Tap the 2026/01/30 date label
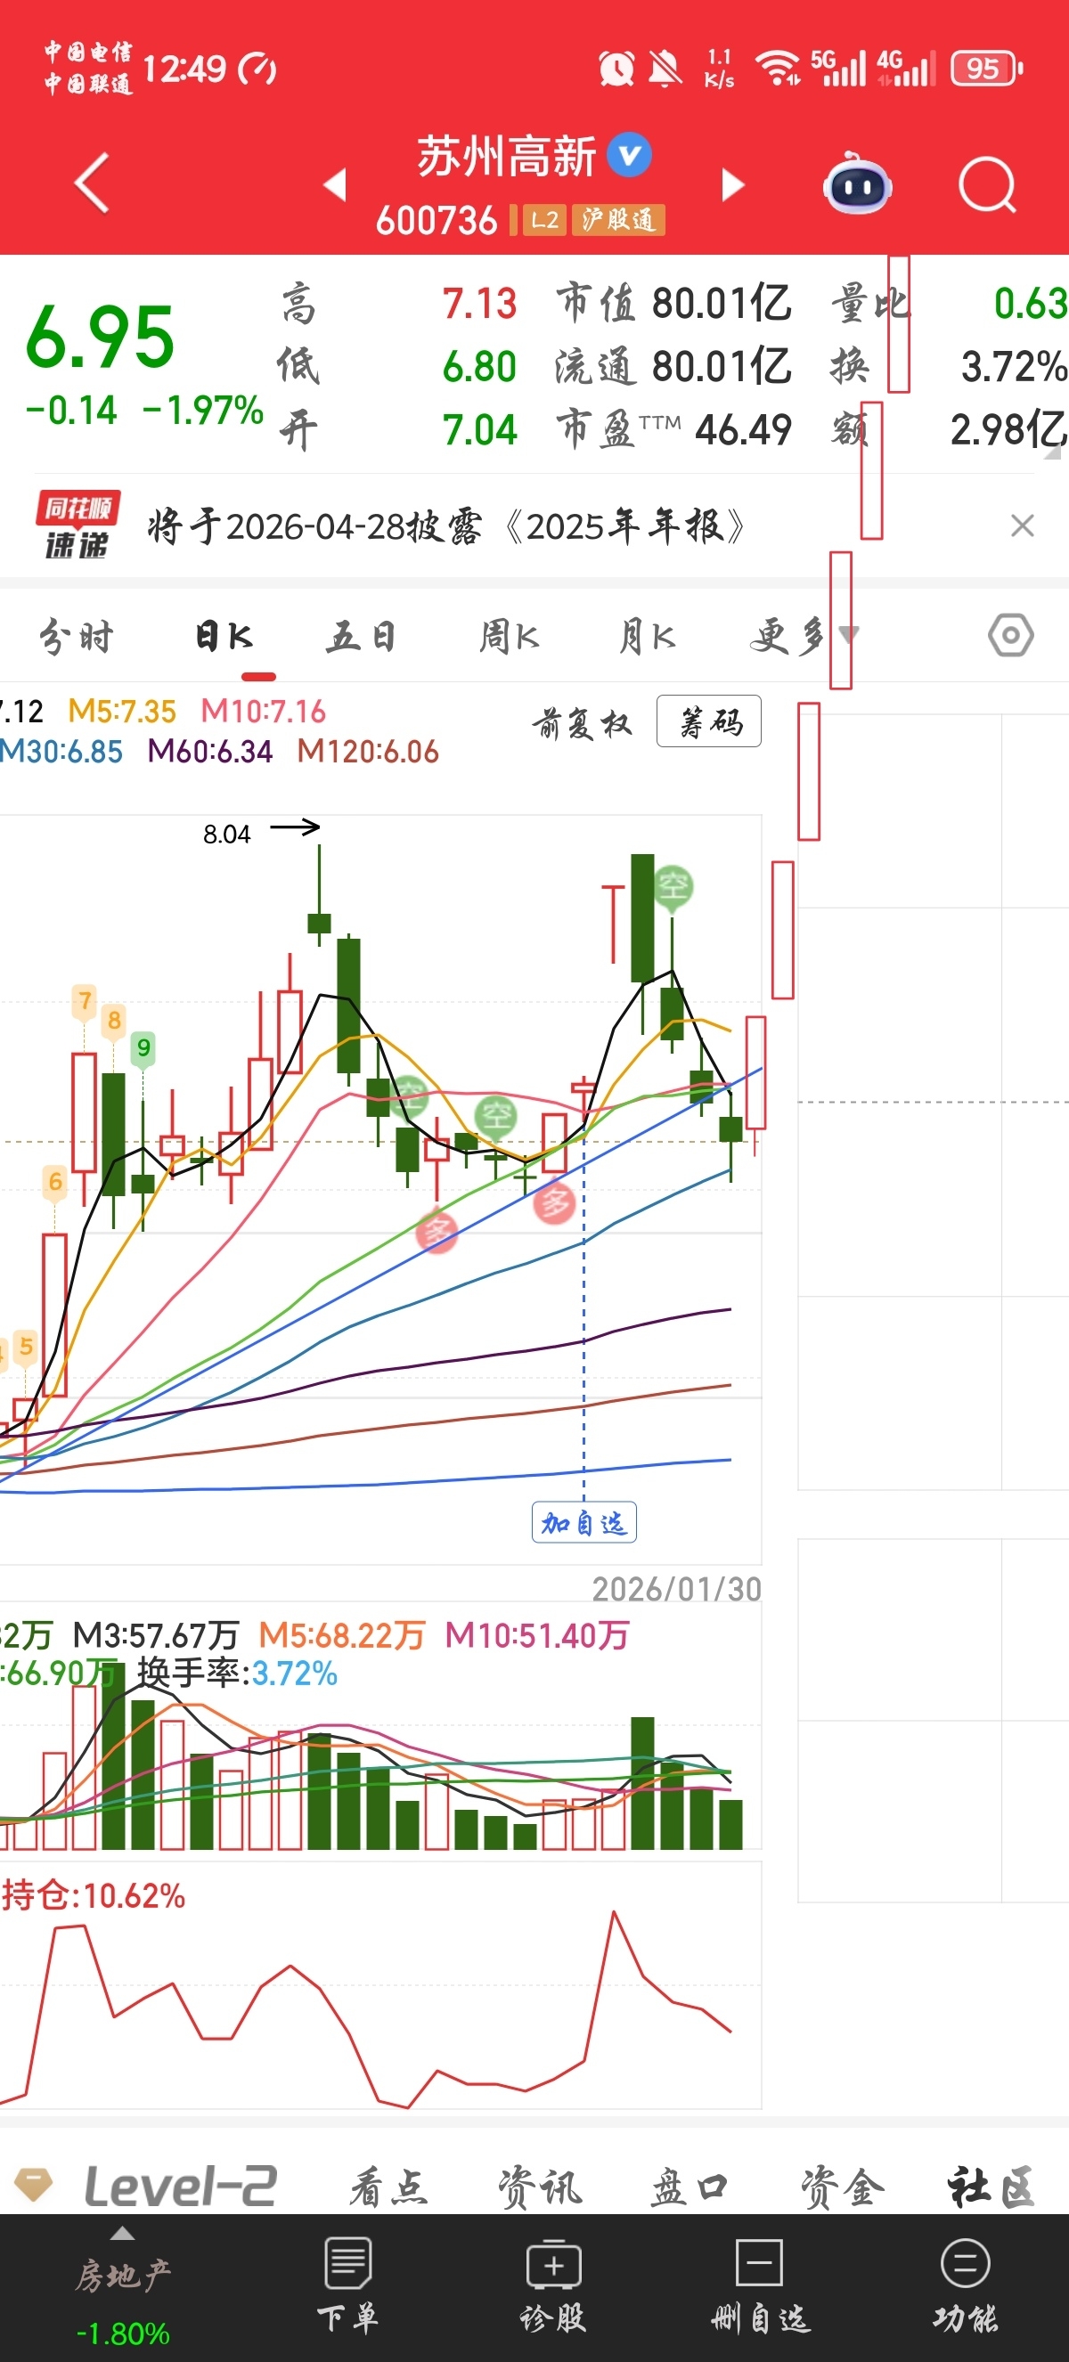1069x2362 pixels. click(677, 1589)
